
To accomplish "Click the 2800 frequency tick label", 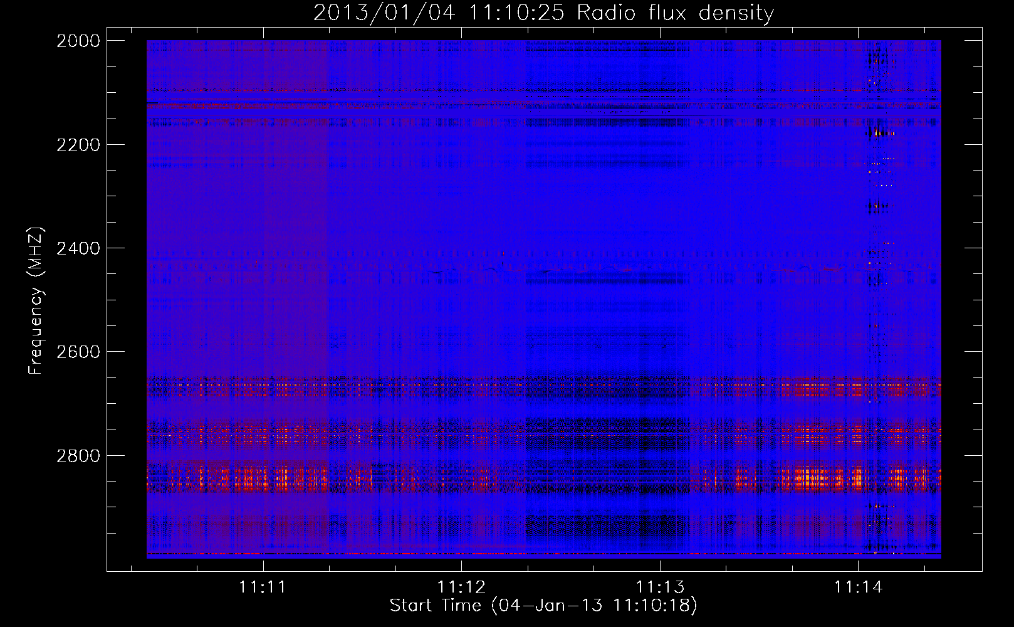I will tap(78, 456).
